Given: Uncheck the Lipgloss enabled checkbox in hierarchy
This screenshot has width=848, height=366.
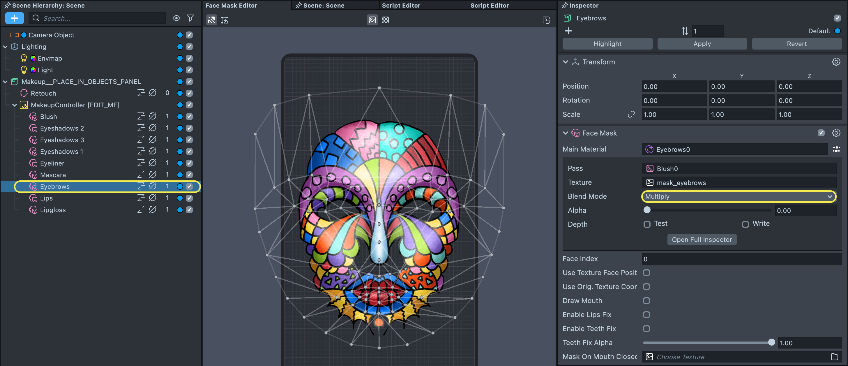Looking at the screenshot, I should (189, 210).
